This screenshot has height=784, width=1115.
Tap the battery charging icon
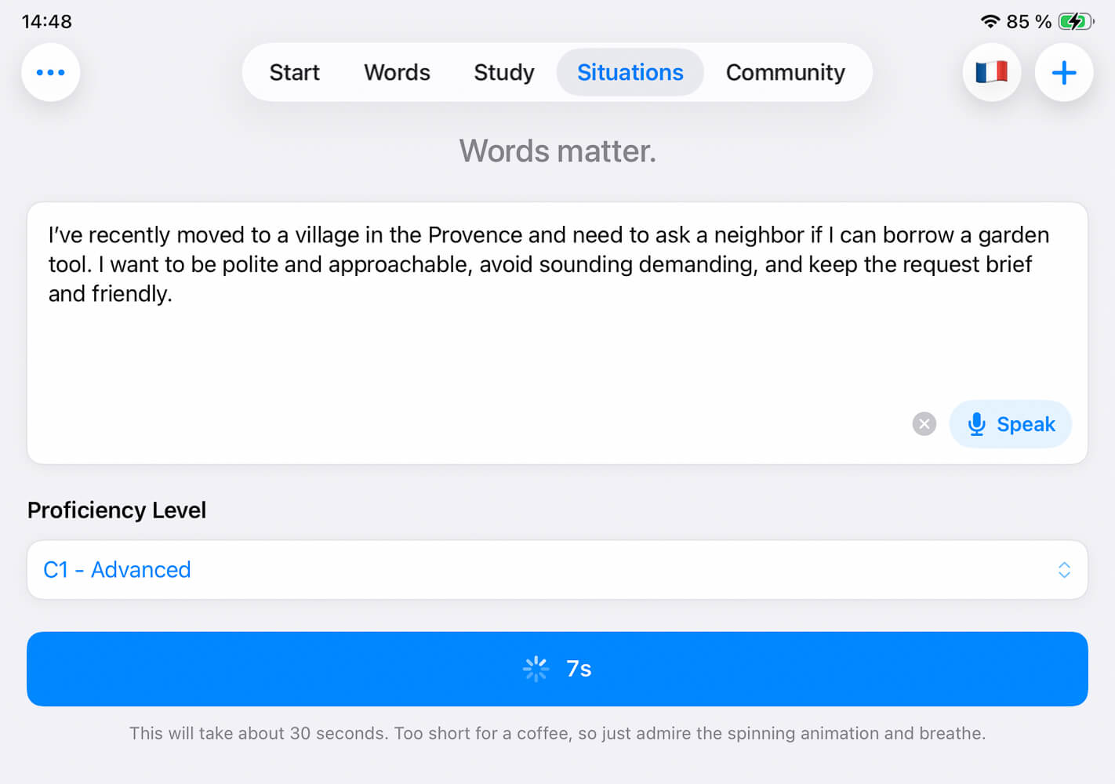coord(1074,21)
